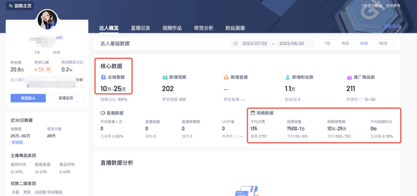This screenshot has height=196, width=417.
Task: Click the 10万-25万 total sales value
Action: (x=113, y=89)
